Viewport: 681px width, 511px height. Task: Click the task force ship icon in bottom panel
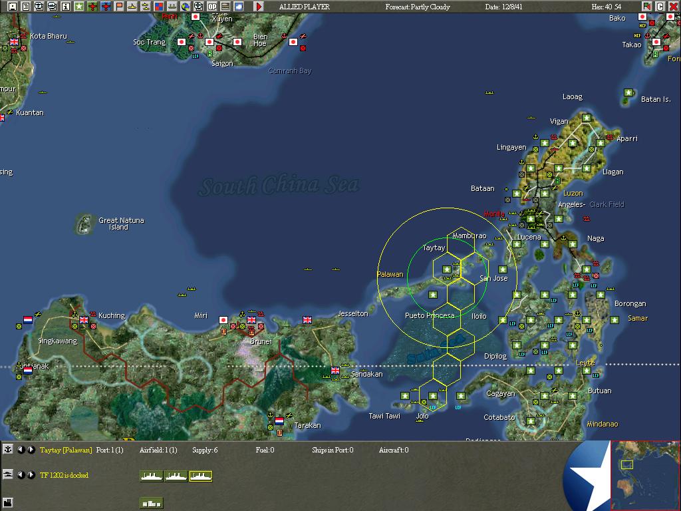click(8, 474)
